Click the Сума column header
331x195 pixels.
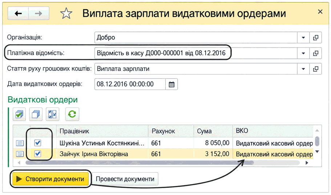pyautogui.click(x=213, y=131)
